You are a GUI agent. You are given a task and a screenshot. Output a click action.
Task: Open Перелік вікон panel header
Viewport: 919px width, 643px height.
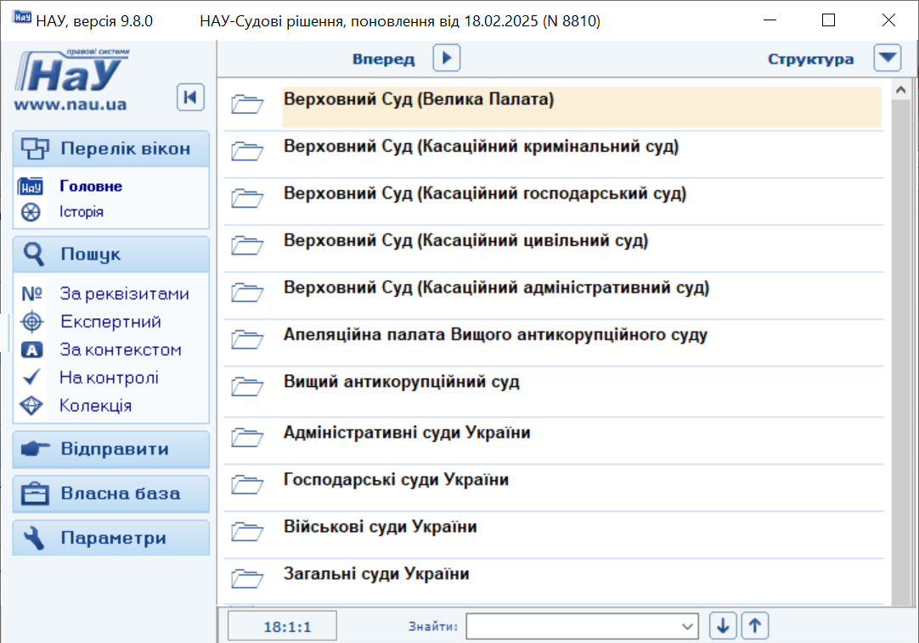110,148
